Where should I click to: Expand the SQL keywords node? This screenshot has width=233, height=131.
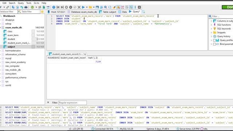(x=211, y=29)
